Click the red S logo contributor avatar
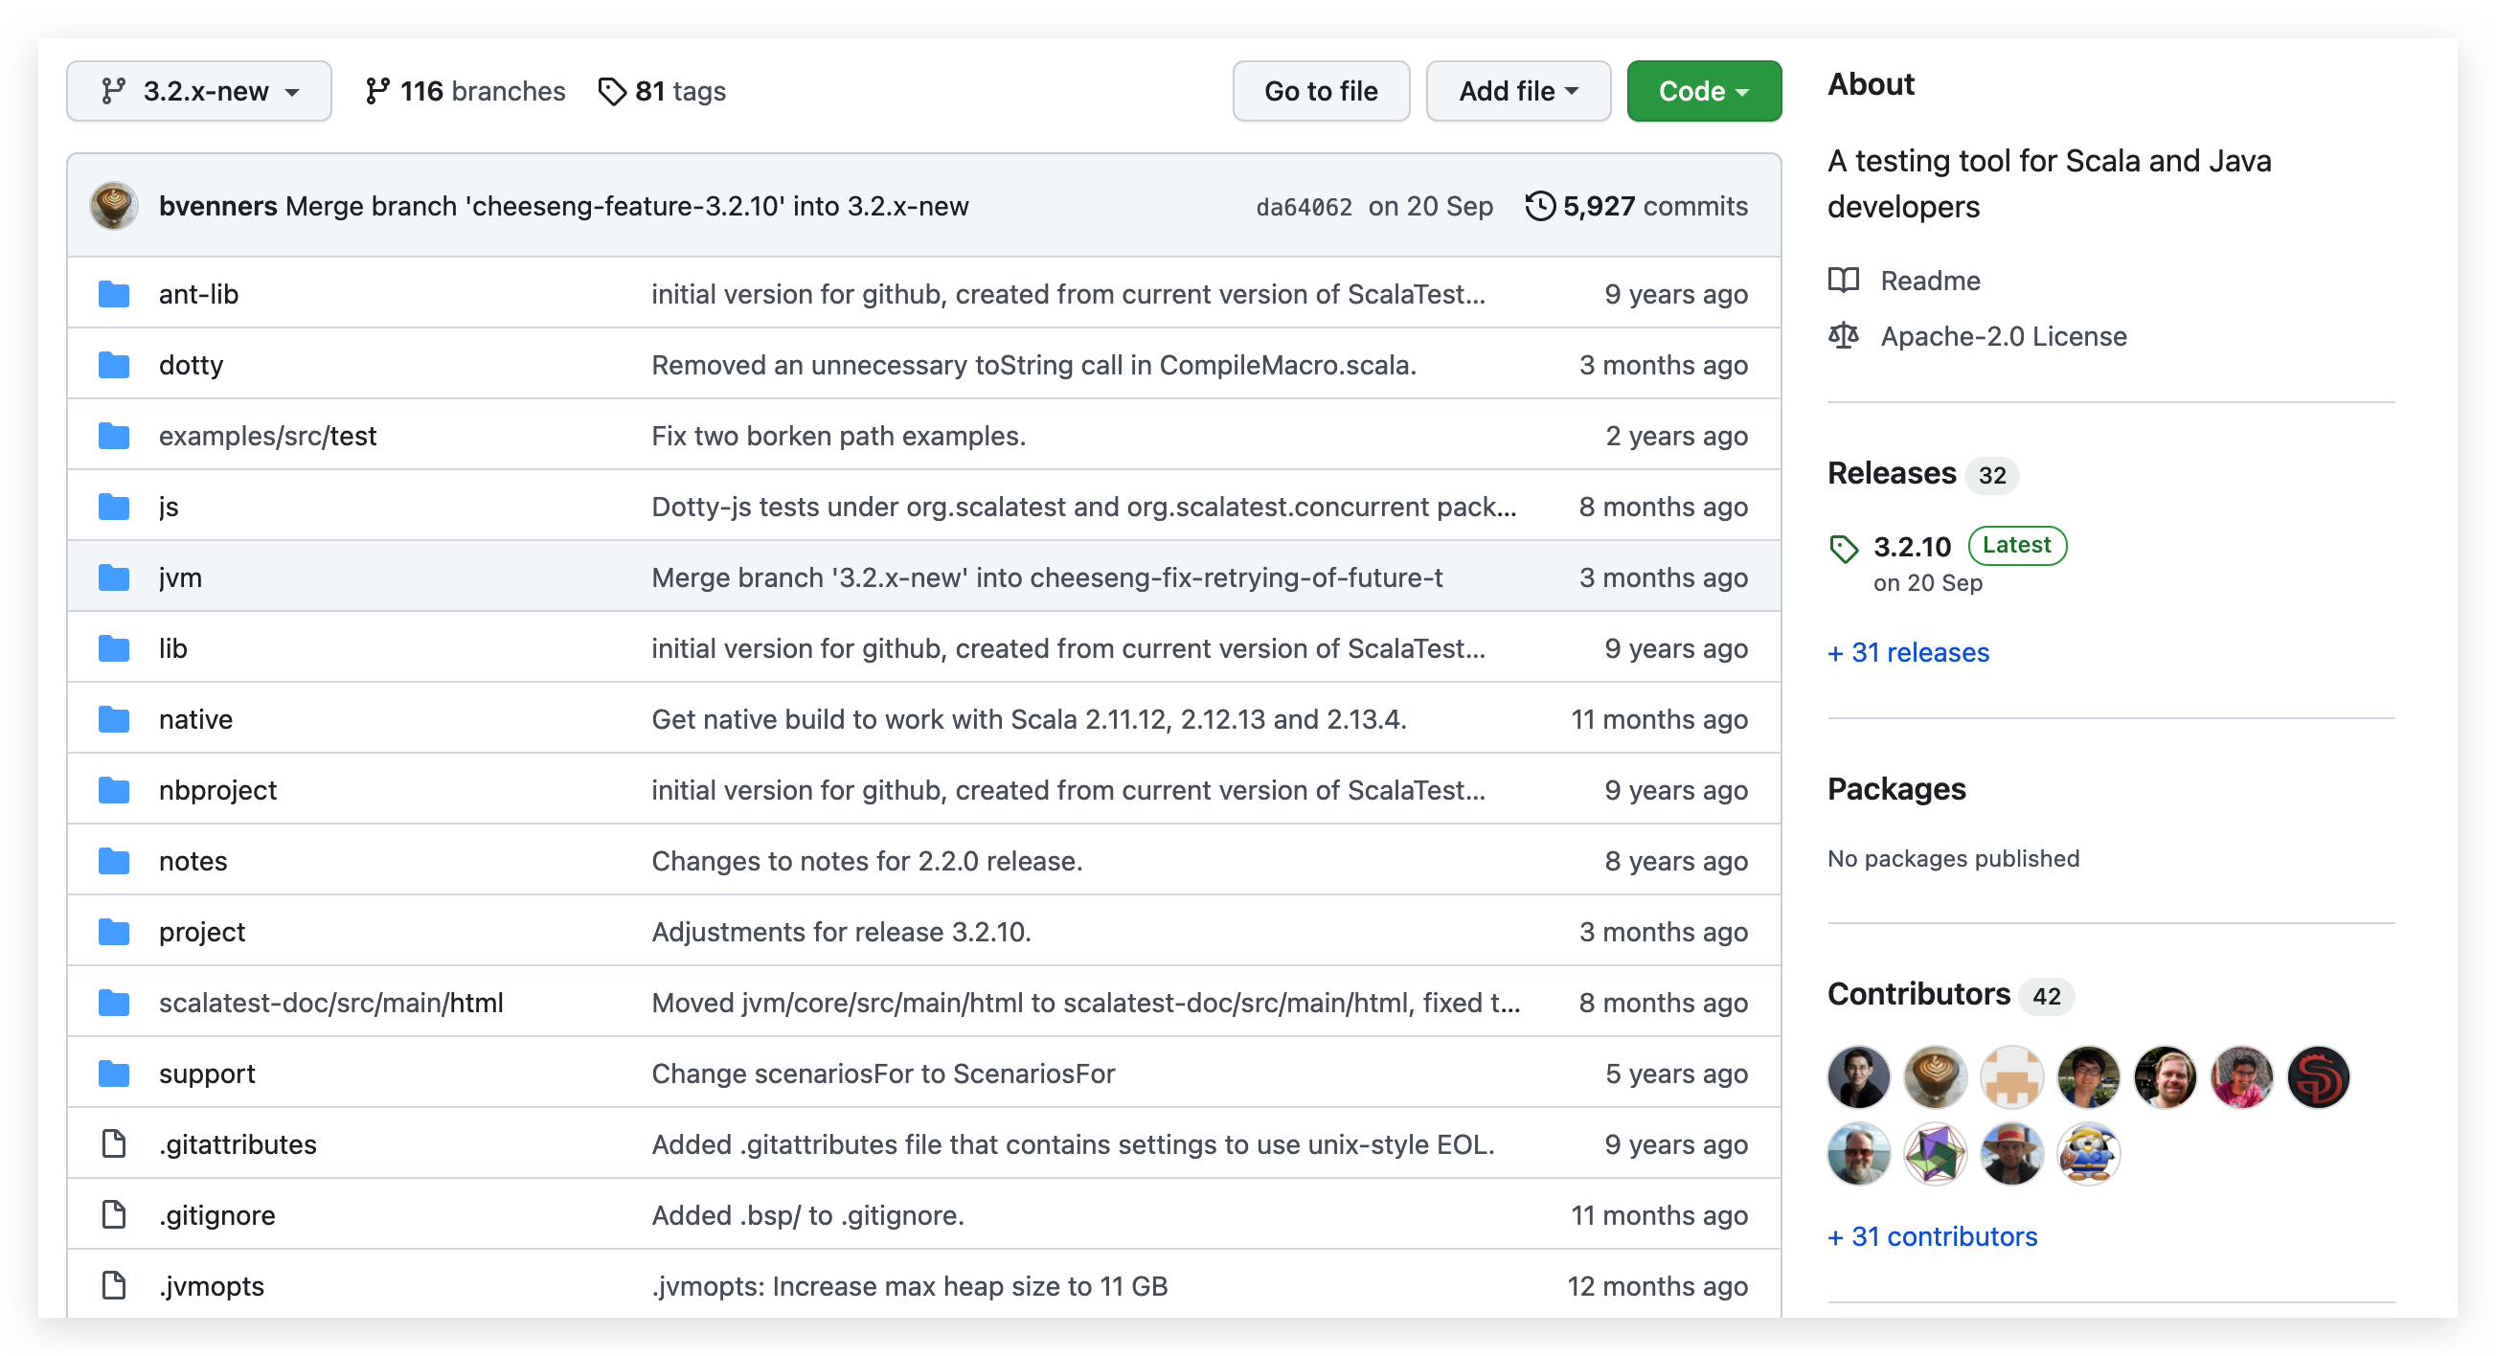2496x1356 pixels. (x=2317, y=1077)
